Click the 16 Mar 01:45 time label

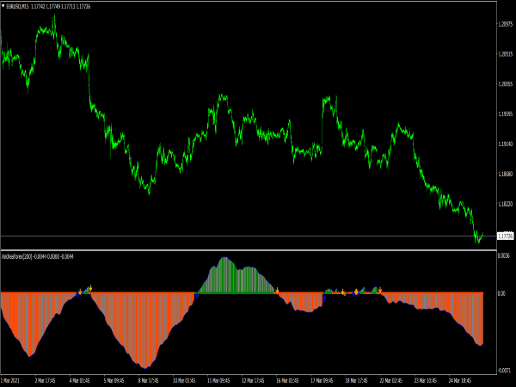(287, 381)
